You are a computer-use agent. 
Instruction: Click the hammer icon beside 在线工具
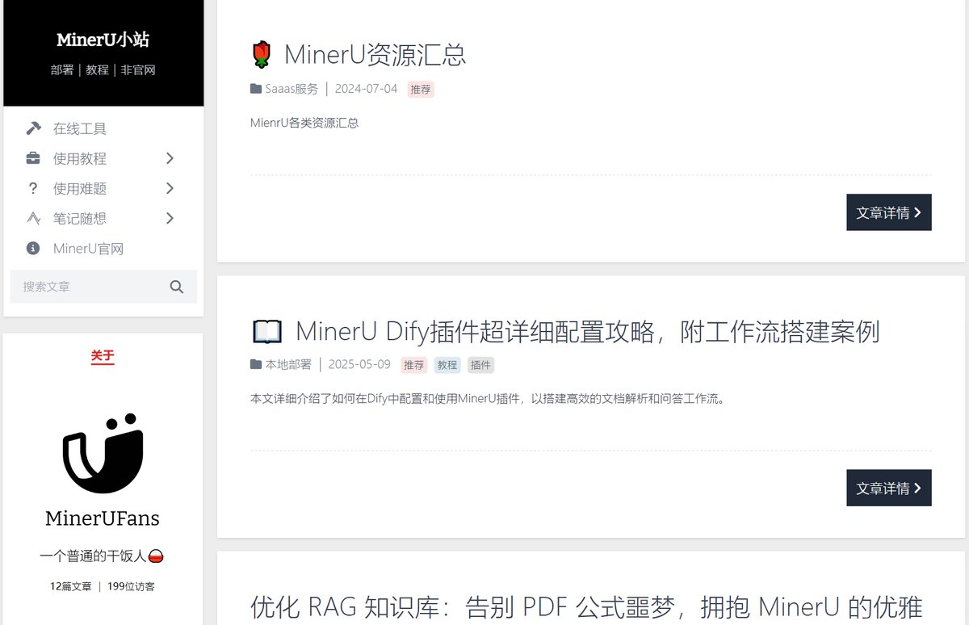click(33, 128)
